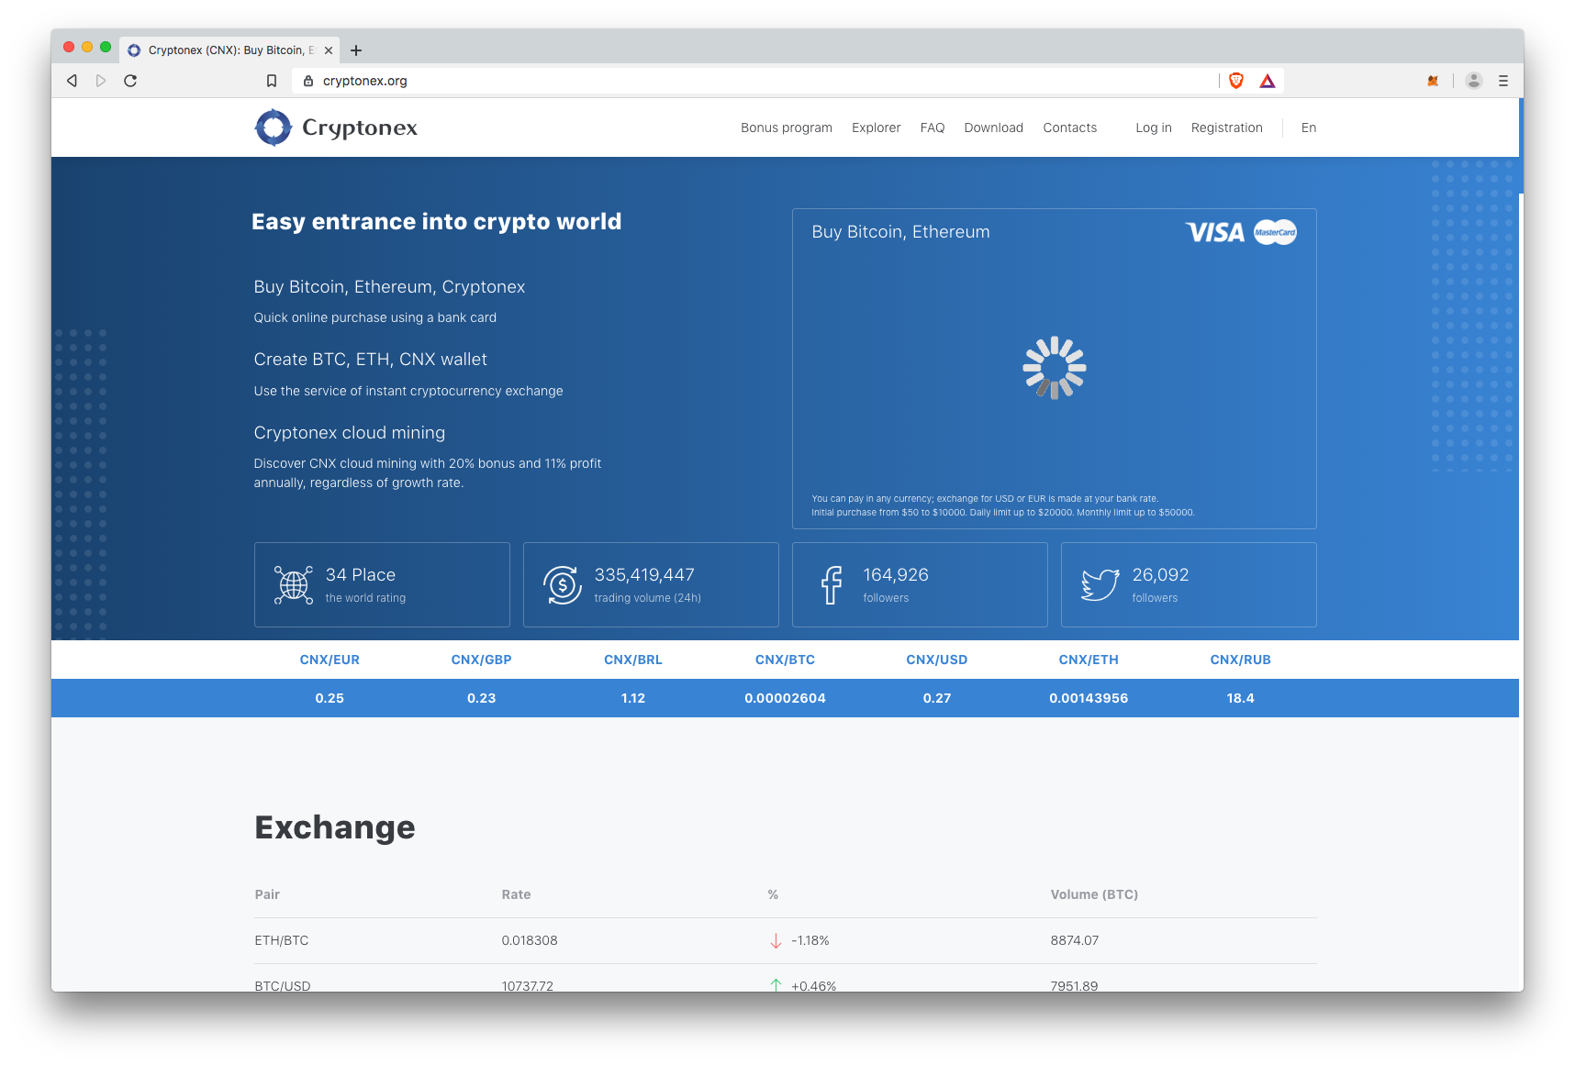1575x1065 pixels.
Task: Go to the FAQ page
Action: click(933, 128)
